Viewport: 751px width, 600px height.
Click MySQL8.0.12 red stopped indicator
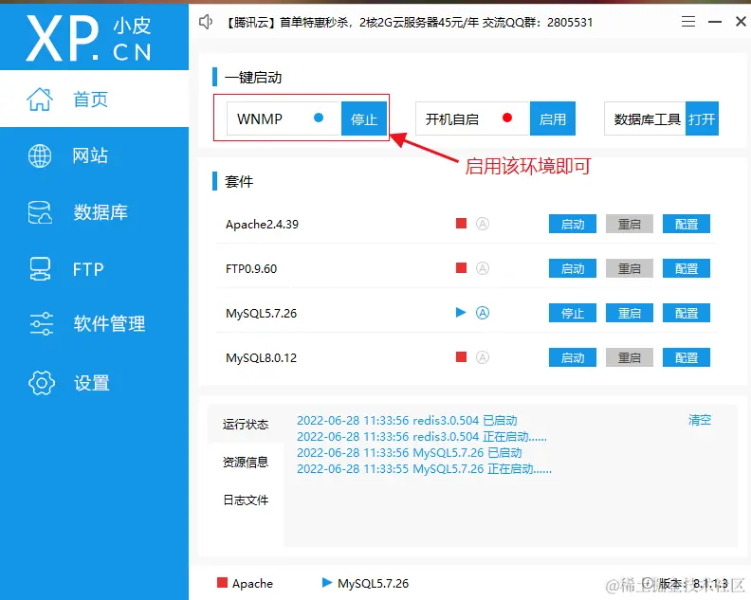pyautogui.click(x=461, y=356)
